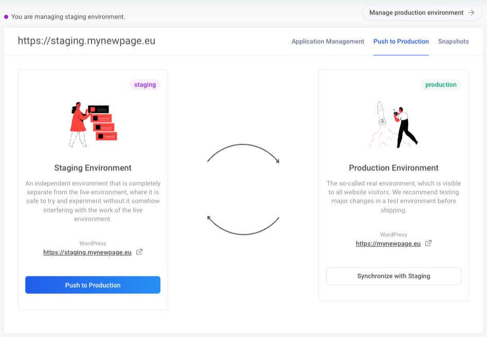Click the purple status dot indicator
The image size is (487, 337).
click(6, 17)
